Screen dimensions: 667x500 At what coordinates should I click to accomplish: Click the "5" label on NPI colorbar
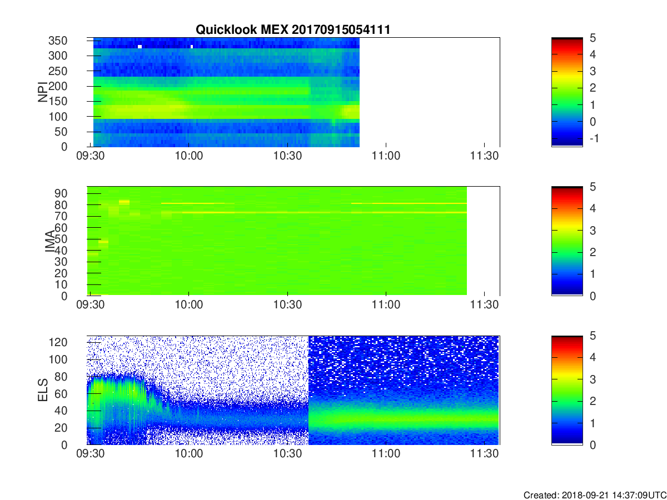(x=593, y=38)
